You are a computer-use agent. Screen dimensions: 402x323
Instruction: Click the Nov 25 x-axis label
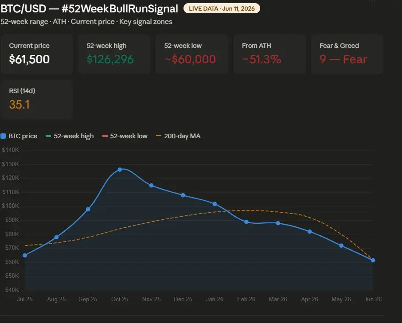pos(151,299)
